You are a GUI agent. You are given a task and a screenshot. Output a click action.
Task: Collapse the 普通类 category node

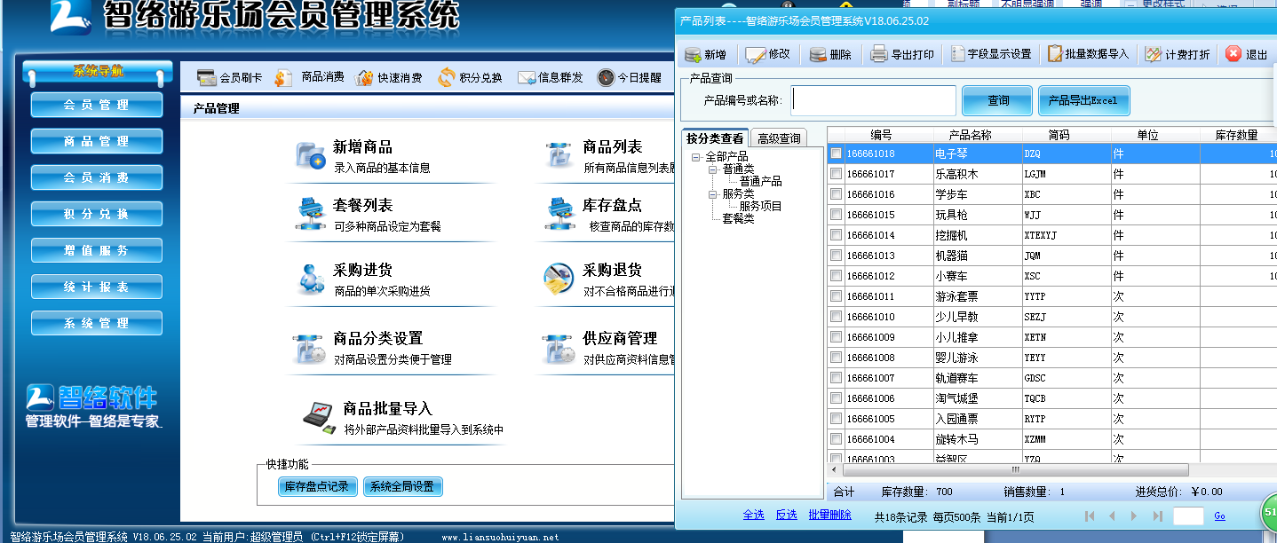[713, 169]
